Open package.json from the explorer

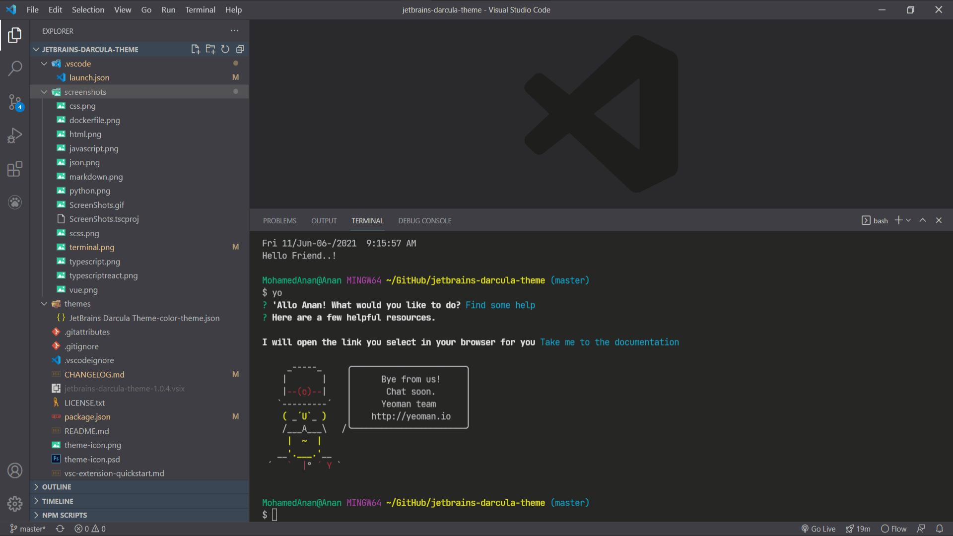coord(87,417)
